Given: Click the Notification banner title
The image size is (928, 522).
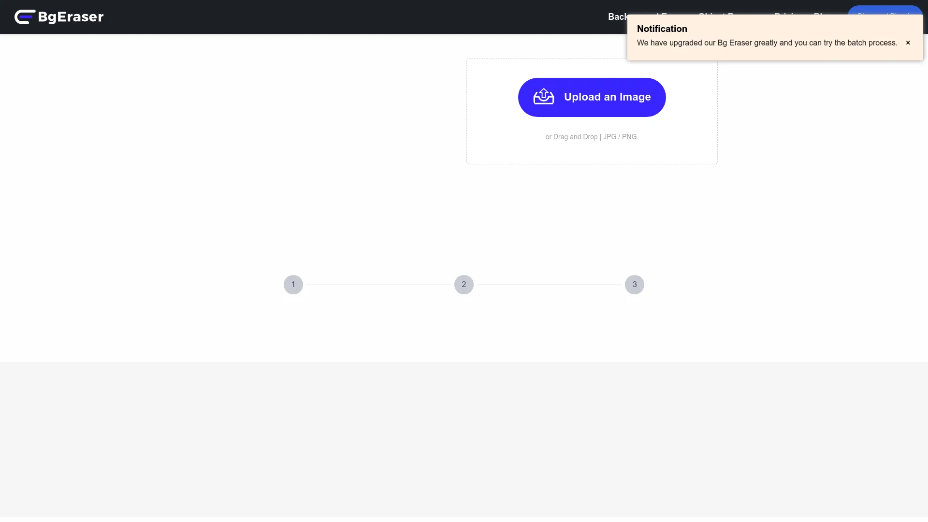Looking at the screenshot, I should [x=662, y=29].
